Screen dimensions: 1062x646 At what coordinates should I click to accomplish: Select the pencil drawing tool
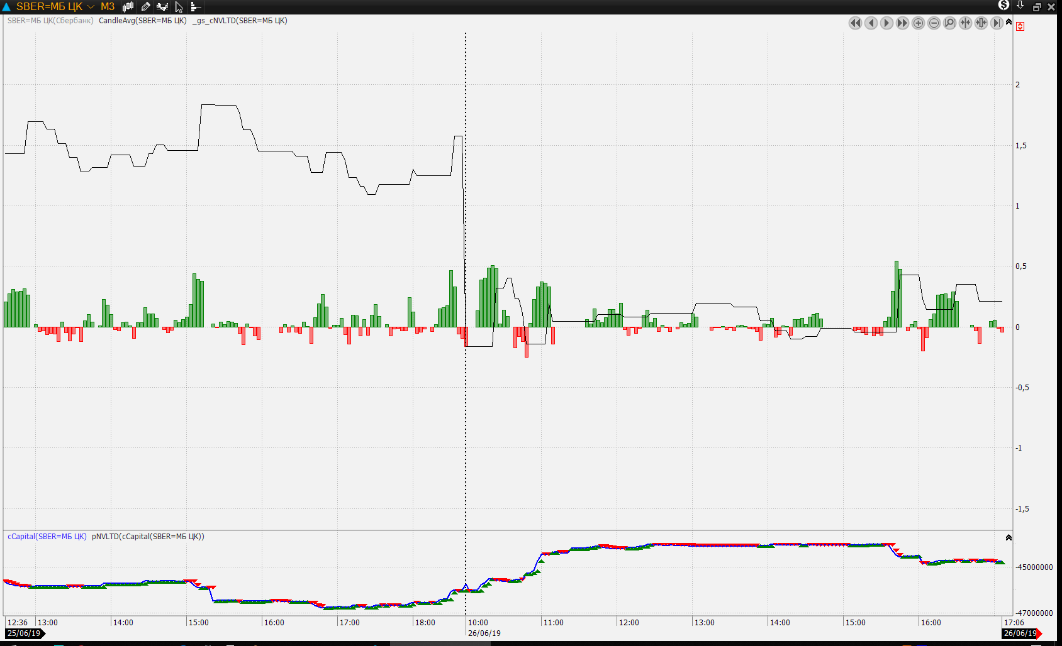pyautogui.click(x=145, y=7)
